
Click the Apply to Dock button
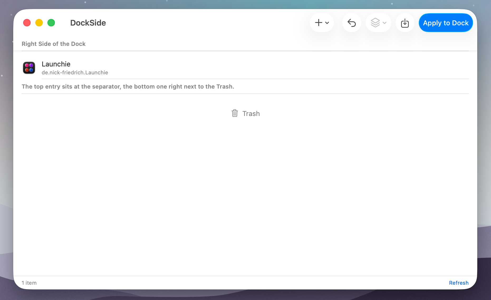[446, 23]
